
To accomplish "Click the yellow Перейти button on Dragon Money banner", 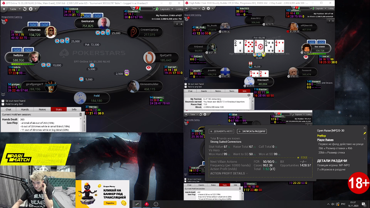I will pyautogui.click(x=110, y=203).
